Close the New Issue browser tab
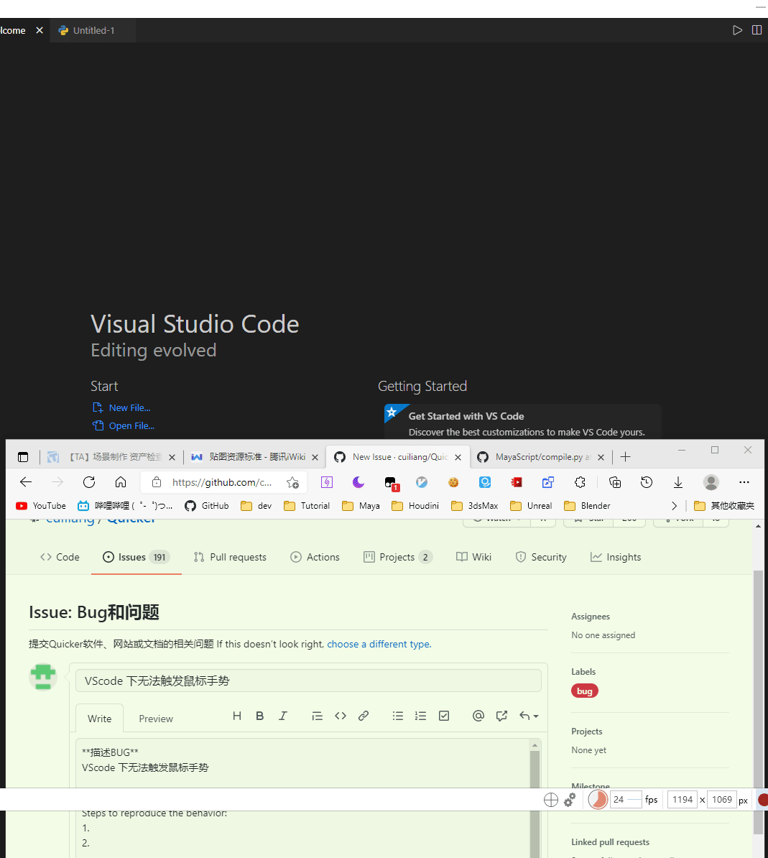 click(x=458, y=458)
